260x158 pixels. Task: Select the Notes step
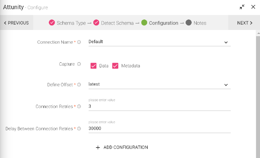pos(196,23)
